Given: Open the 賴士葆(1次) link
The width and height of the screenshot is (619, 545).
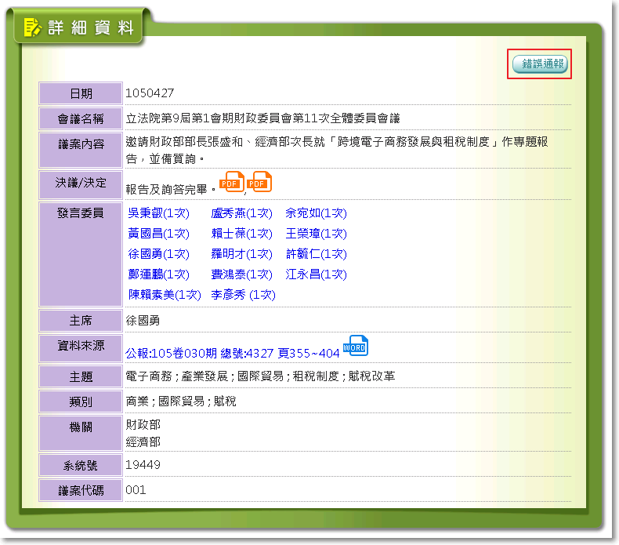Looking at the screenshot, I should coord(242,234).
